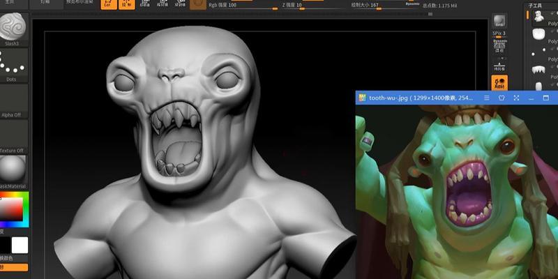Image resolution: width=558 pixels, height=279 pixels.
Task: Adjust the SPix 3 slider
Action: click(x=499, y=34)
